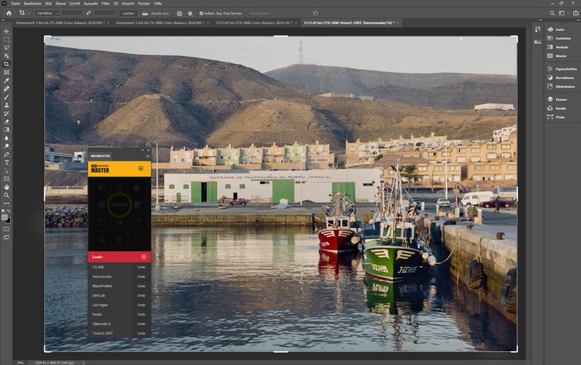Close the Looks section in Negmaster
Screen dimensions: 581x365
[x=144, y=257]
